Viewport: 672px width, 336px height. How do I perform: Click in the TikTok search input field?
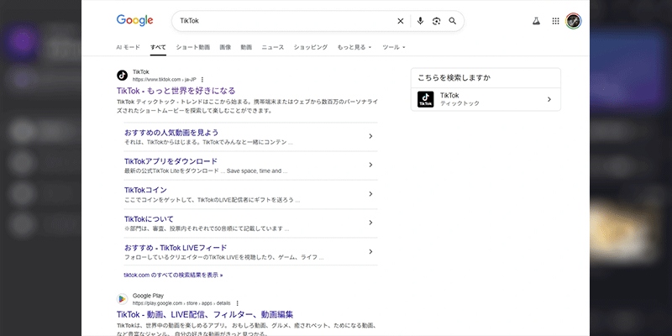285,21
